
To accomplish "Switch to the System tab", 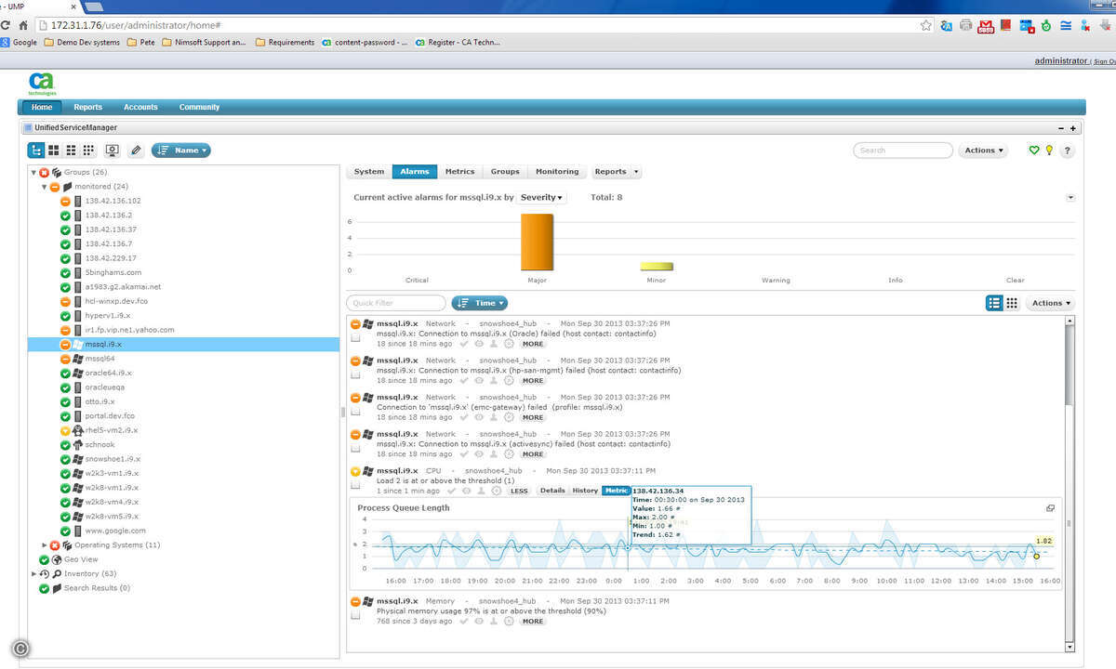I will coord(369,172).
